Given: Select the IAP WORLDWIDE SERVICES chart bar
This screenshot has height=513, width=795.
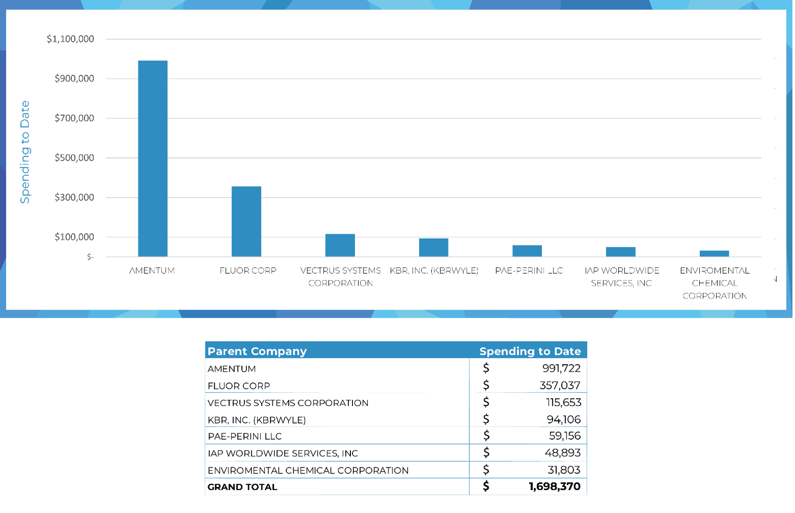Looking at the screenshot, I should click(621, 252).
